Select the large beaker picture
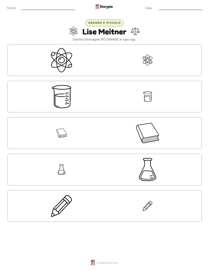Image resolution: width=209 pixels, height=271 pixels. point(61,96)
